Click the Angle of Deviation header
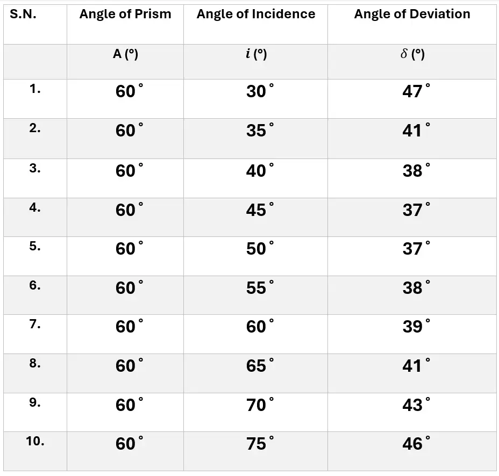The image size is (499, 476). [x=412, y=15]
